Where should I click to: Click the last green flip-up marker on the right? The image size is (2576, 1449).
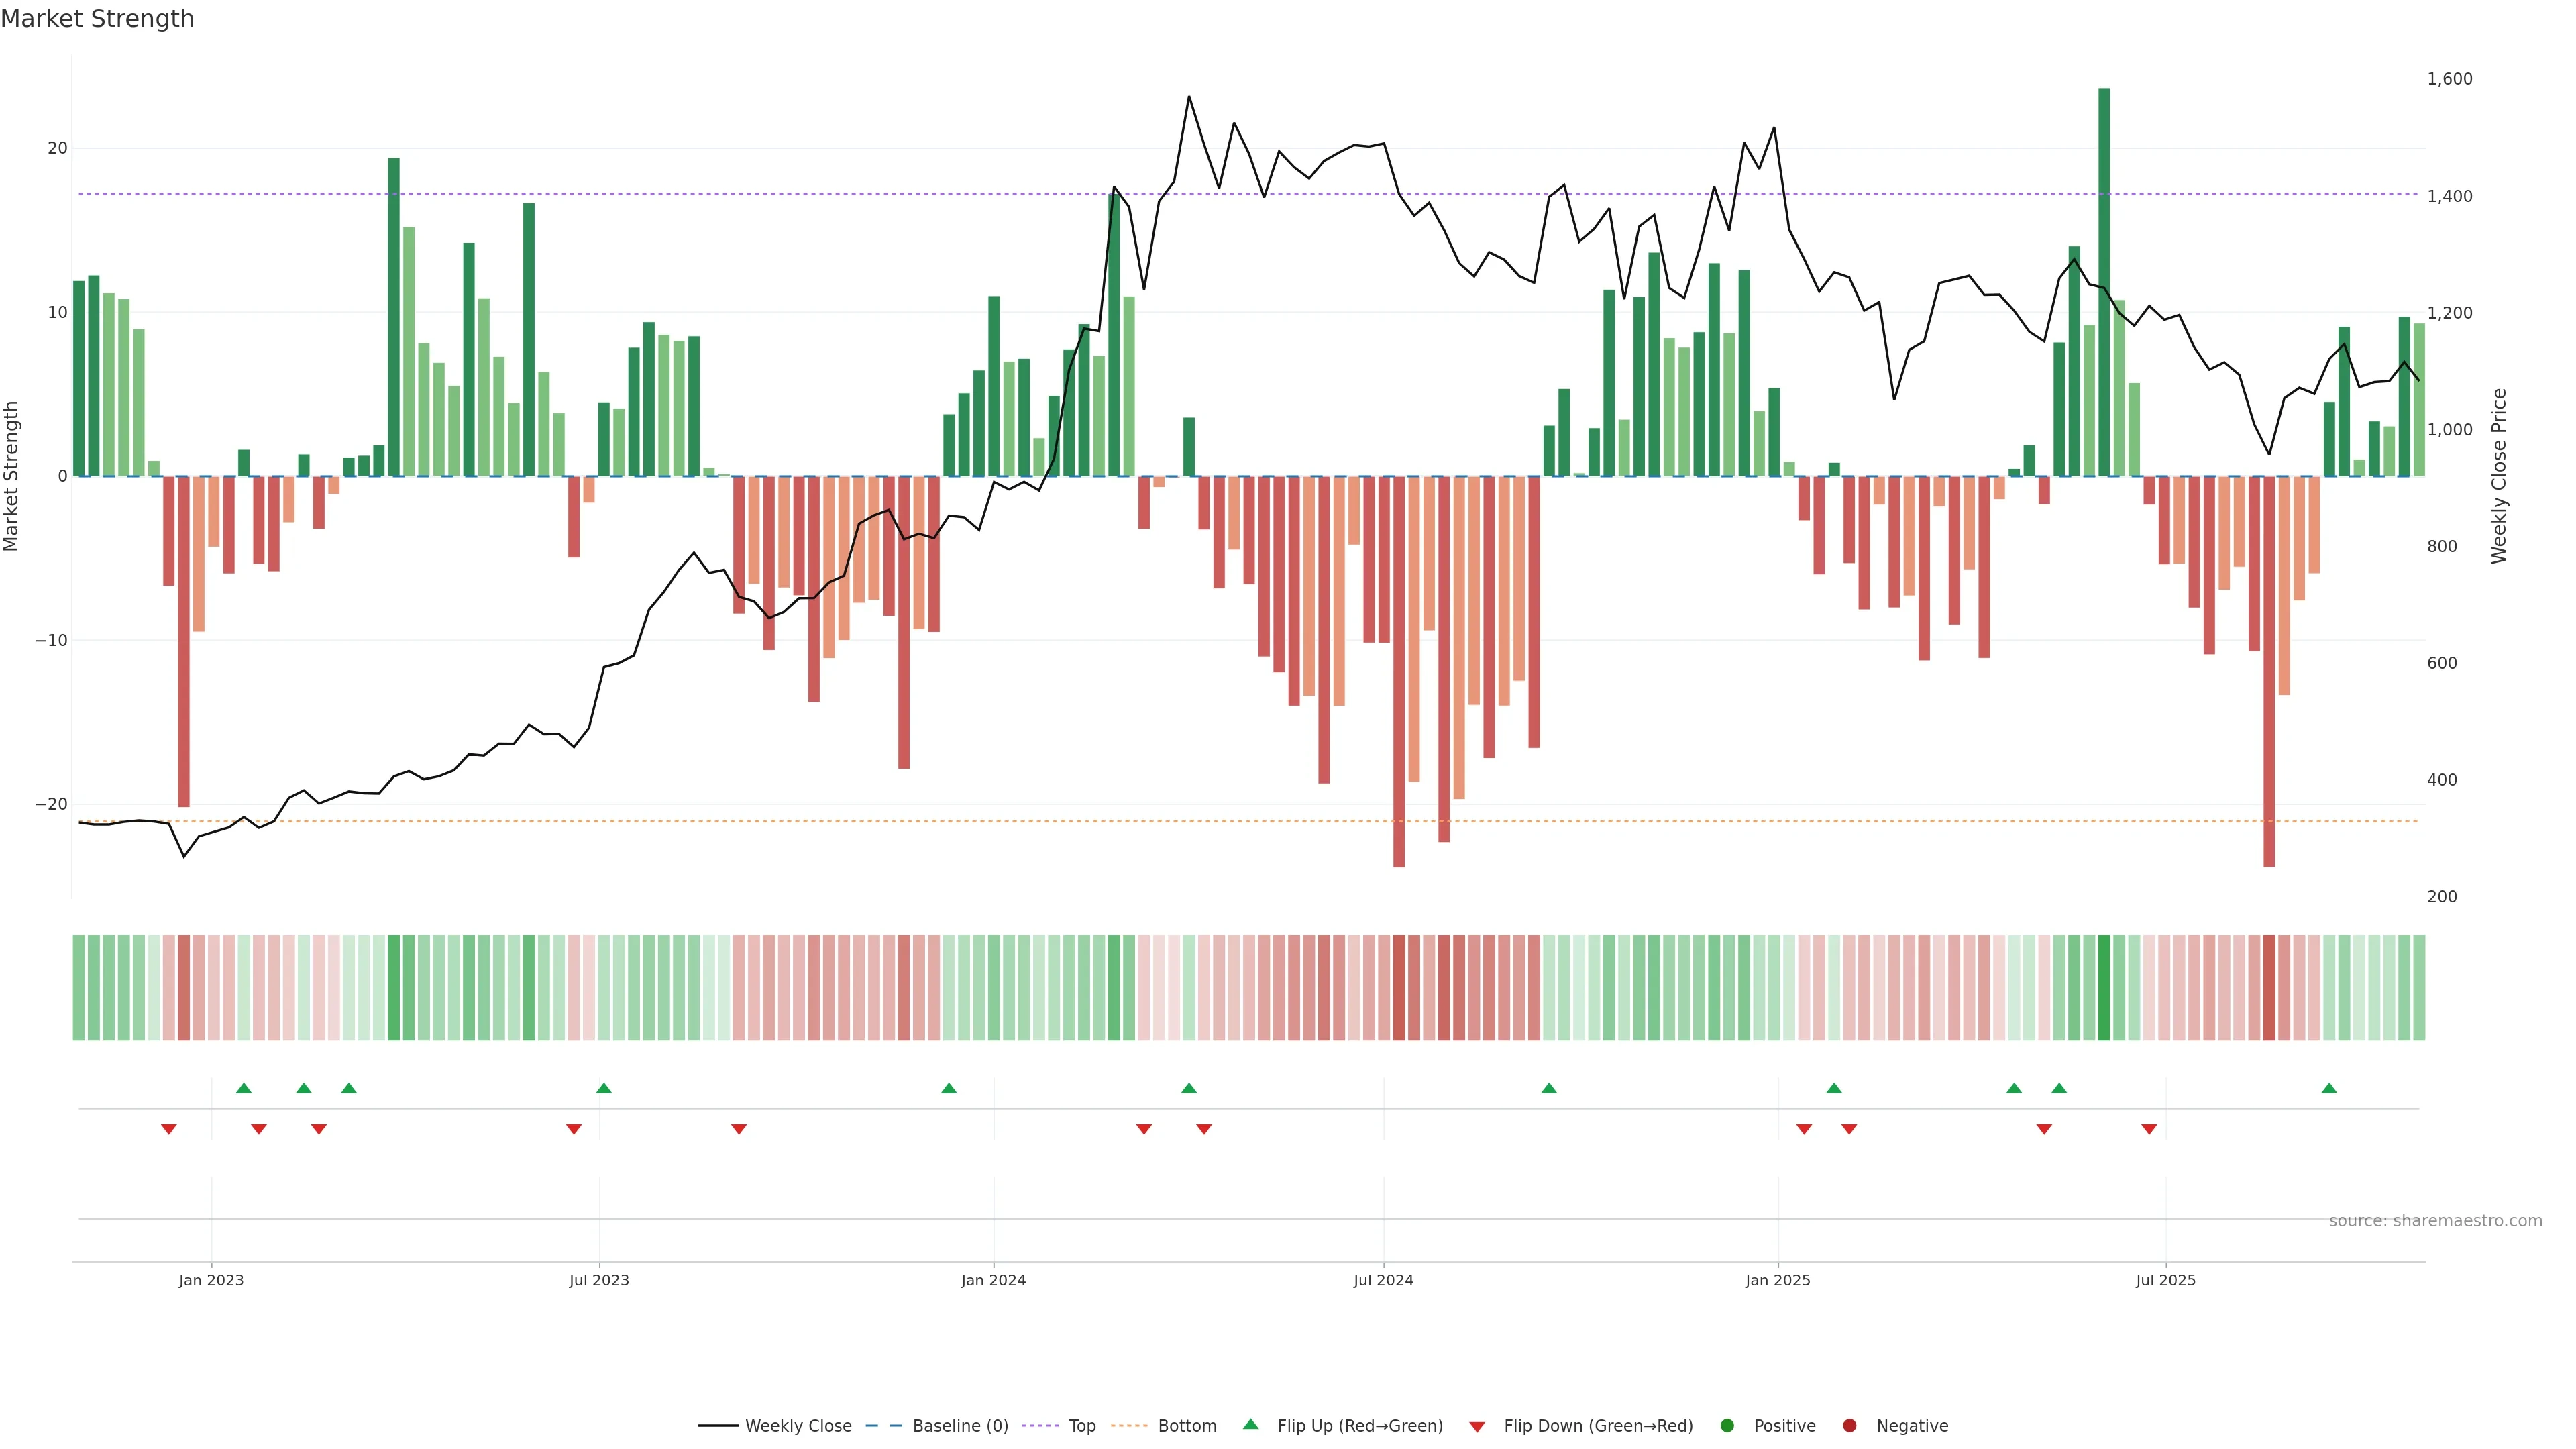pos(2329,1088)
